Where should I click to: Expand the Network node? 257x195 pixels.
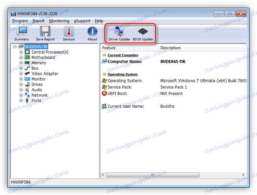point(21,95)
